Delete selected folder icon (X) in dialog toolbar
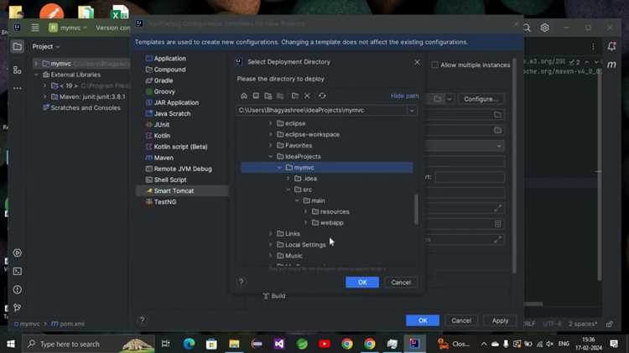629x353 pixels. click(307, 96)
